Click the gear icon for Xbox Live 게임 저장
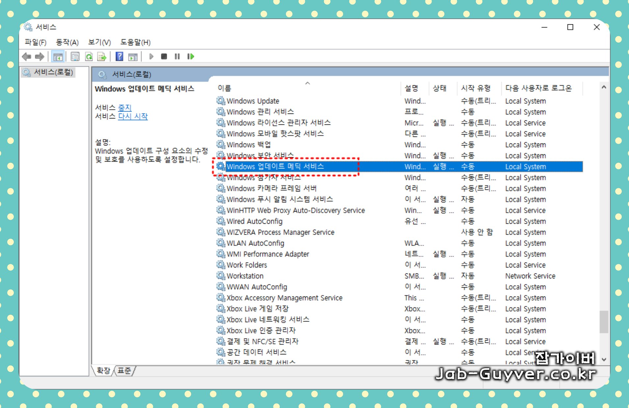 221,309
